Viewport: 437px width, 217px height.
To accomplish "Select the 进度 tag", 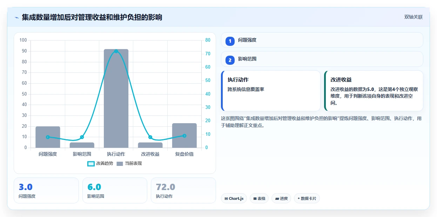I will [281, 198].
